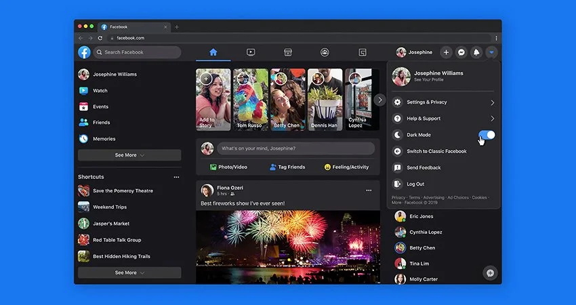Image resolution: width=576 pixels, height=305 pixels.
Task: Click the new message compose icon
Action: [491, 272]
